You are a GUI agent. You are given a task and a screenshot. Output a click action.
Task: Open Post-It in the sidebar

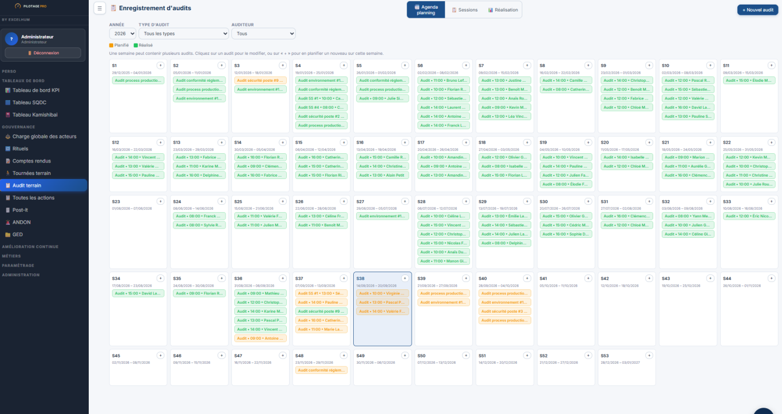[x=44, y=210]
